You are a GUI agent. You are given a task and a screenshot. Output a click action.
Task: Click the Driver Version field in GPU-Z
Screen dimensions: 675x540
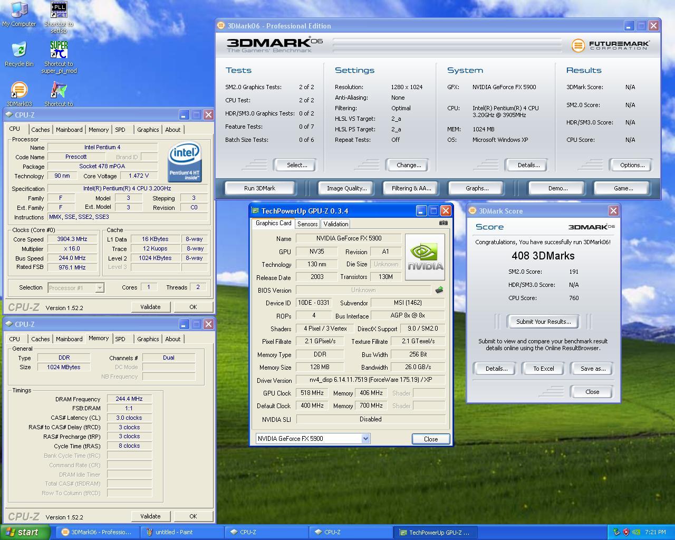coord(371,380)
